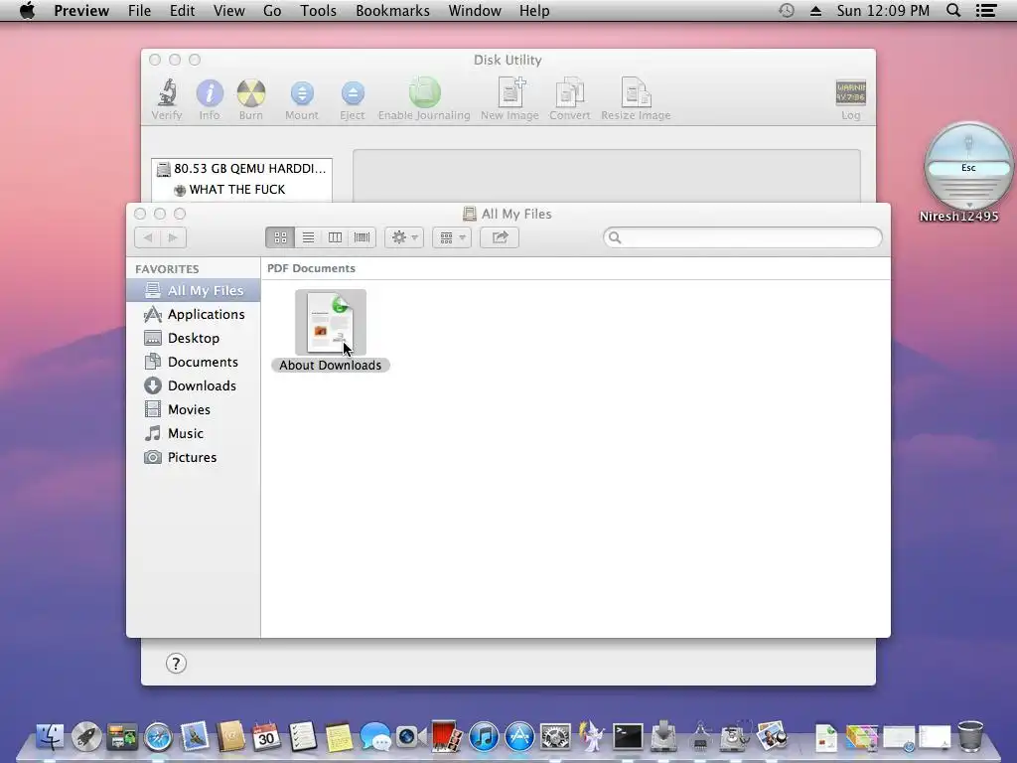The height and width of the screenshot is (763, 1017).
Task: Click the Convert icon in Disk Utility
Action: [569, 91]
